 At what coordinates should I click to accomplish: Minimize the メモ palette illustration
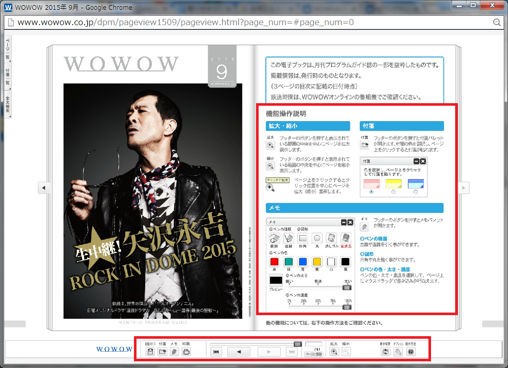(x=344, y=222)
